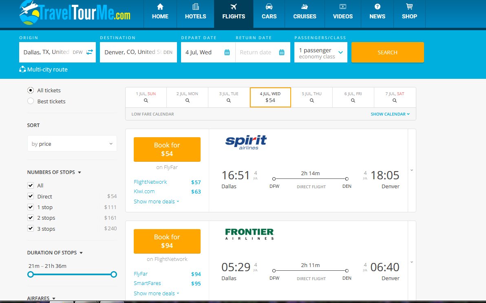Click the Frontier Airlines logo
This screenshot has height=303, width=486.
(250, 234)
